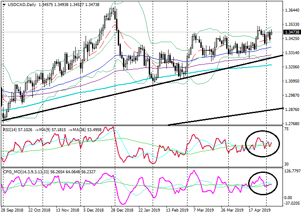
Task: Click the 1.36440 price axis level
Action: (292, 10)
